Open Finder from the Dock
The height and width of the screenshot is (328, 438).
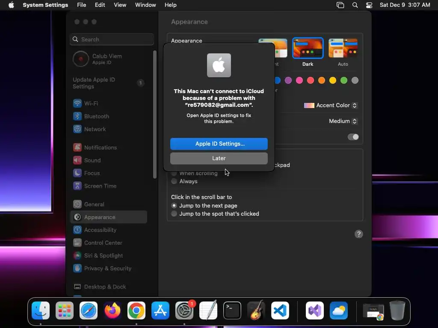point(41,310)
